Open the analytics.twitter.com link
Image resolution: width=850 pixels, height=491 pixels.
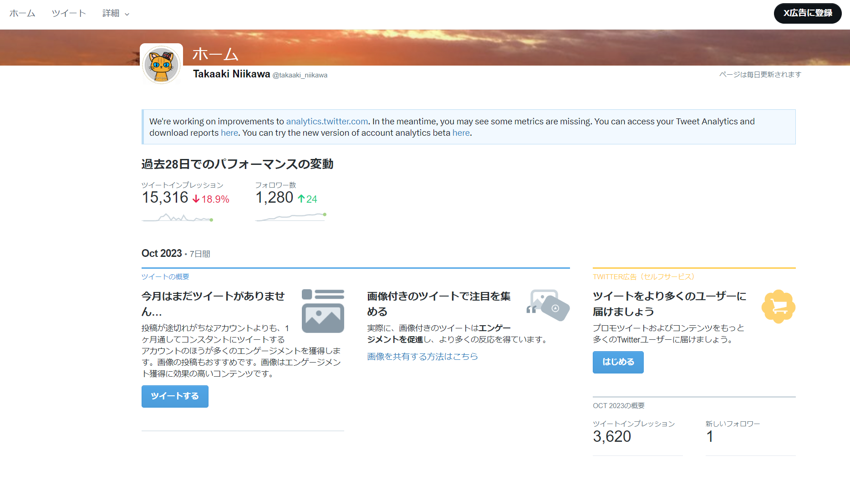click(x=326, y=121)
